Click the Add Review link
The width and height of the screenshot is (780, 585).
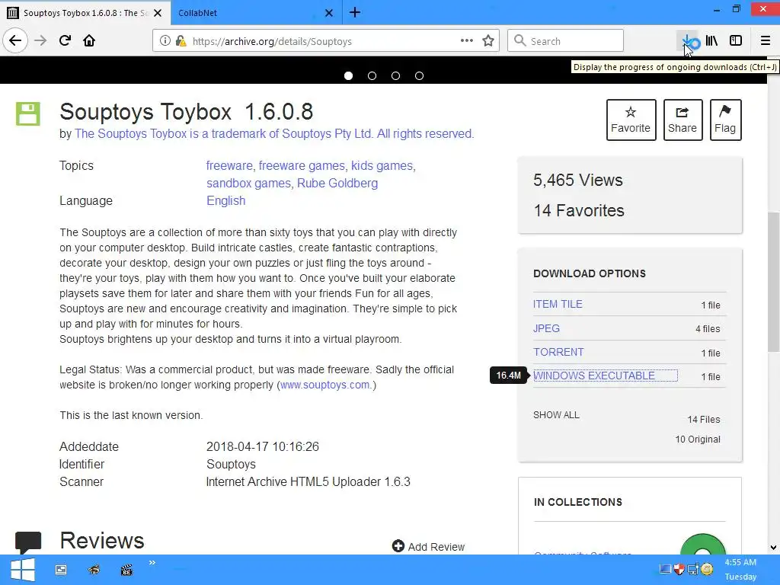(x=428, y=547)
